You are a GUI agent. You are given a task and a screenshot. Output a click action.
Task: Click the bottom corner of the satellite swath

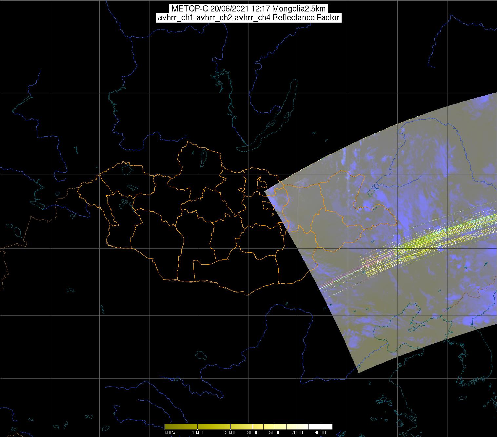click(x=359, y=371)
